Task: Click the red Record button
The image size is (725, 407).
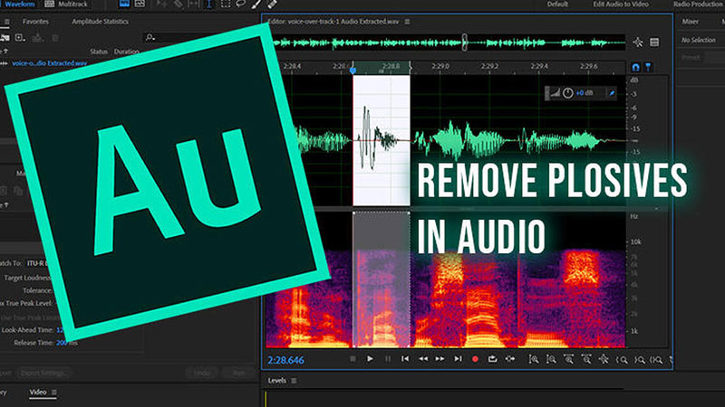Action: tap(475, 359)
